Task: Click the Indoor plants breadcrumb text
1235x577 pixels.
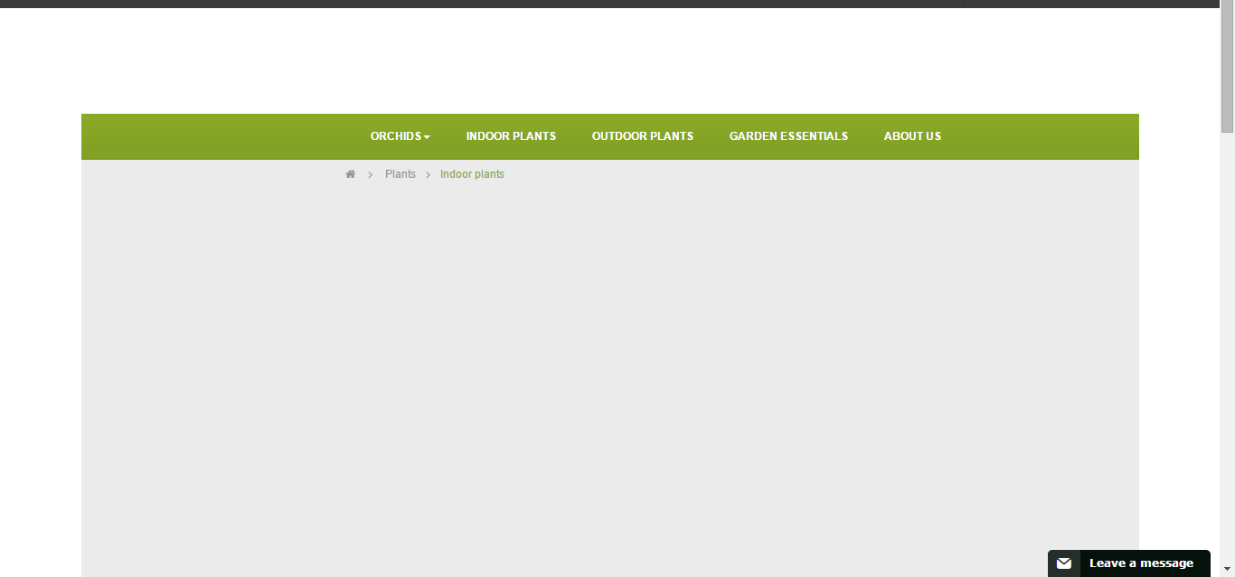Action: point(472,174)
